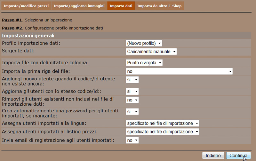The image size is (256, 161).
Task: Open the column delimiter dropdown
Action: point(144,63)
